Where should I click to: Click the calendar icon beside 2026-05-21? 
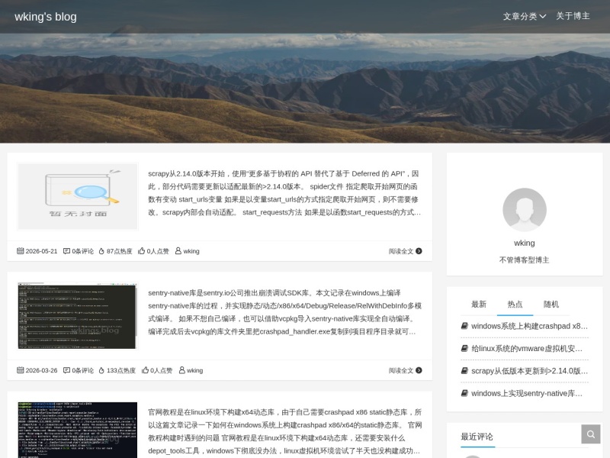click(x=21, y=251)
